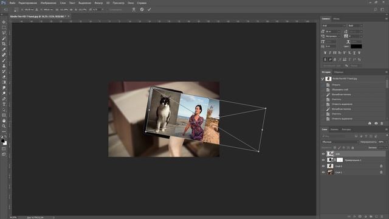Add layer mask icon
The image size is (389, 219).
click(360, 217)
